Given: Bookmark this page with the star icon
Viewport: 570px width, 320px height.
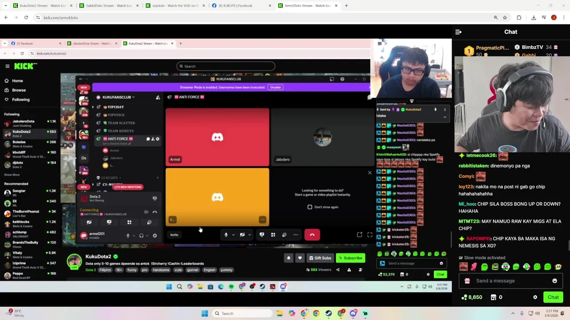Looking at the screenshot, I should 505,17.
